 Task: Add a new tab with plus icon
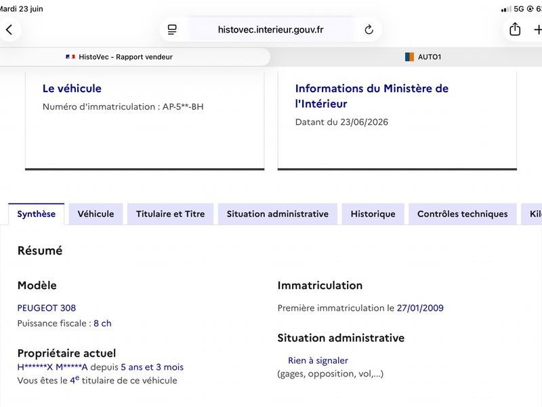pos(537,30)
